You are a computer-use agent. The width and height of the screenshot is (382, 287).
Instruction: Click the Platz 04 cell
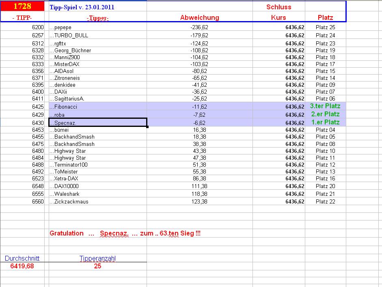[x=325, y=130]
